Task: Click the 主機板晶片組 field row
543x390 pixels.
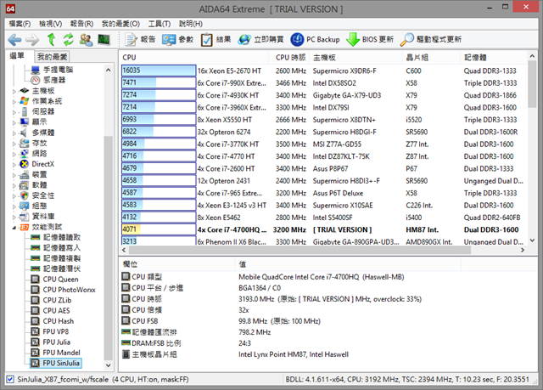Action: click(x=327, y=354)
